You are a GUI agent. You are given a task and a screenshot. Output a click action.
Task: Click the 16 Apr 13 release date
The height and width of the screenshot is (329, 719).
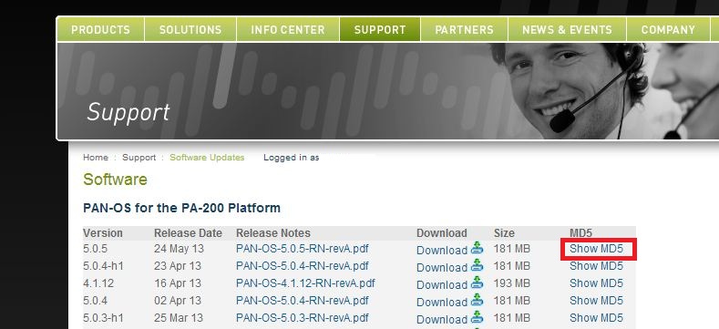click(178, 283)
